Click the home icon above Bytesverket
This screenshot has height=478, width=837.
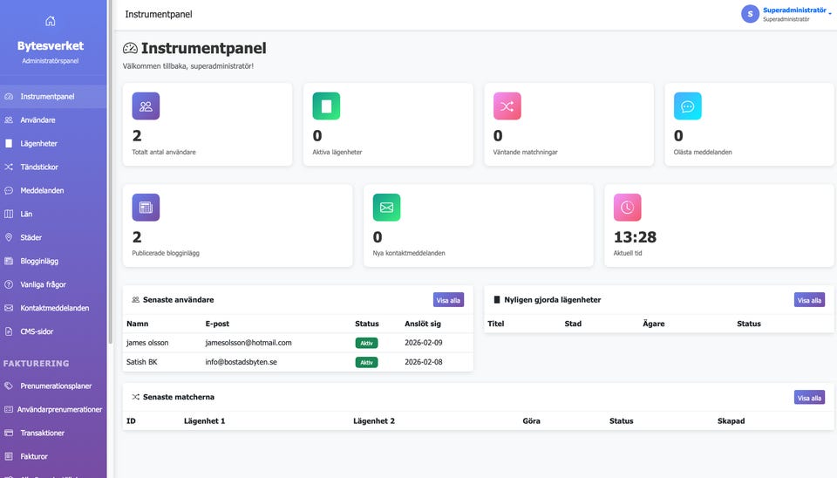(x=50, y=21)
